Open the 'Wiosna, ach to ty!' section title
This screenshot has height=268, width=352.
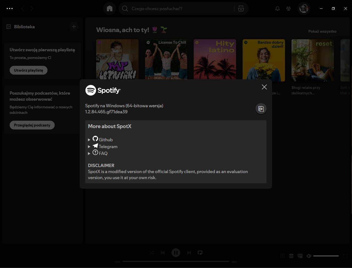pyautogui.click(x=132, y=30)
